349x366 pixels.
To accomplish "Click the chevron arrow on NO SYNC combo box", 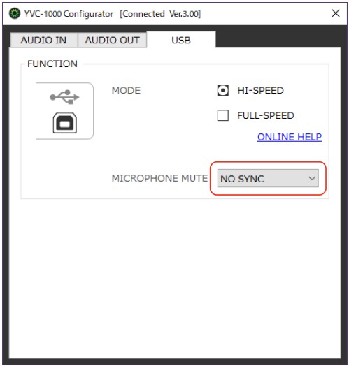I will (x=312, y=179).
